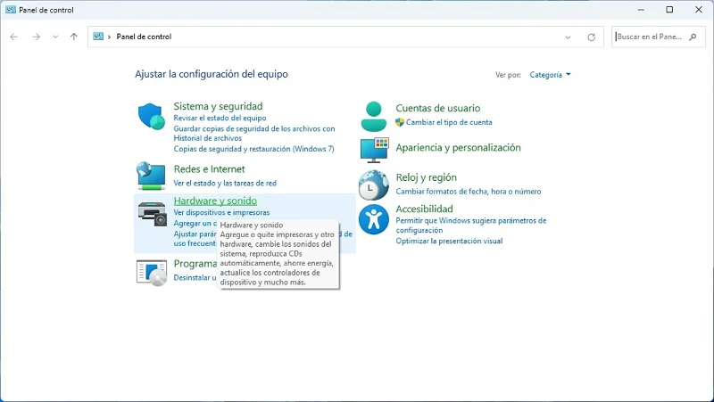This screenshot has height=402, width=714.
Task: Open the Redes e Internet globe icon
Action: [x=151, y=176]
